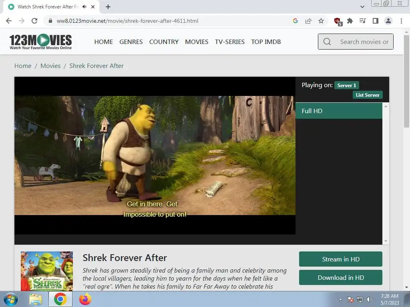This screenshot has height=307, width=410.
Task: Bookmark this page with the star icon
Action: coord(321,21)
